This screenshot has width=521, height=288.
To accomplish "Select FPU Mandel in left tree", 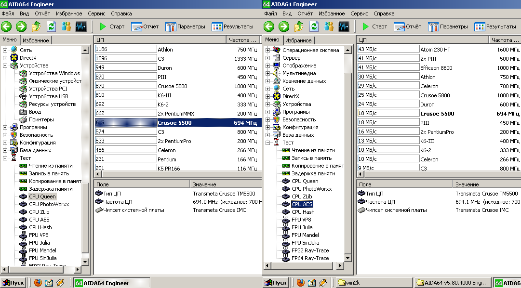I will (42, 250).
